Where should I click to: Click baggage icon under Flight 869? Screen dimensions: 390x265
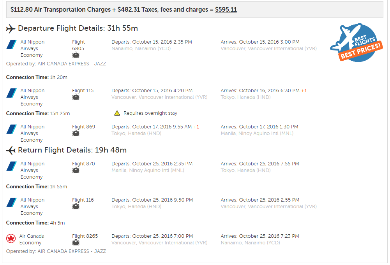tap(76, 133)
